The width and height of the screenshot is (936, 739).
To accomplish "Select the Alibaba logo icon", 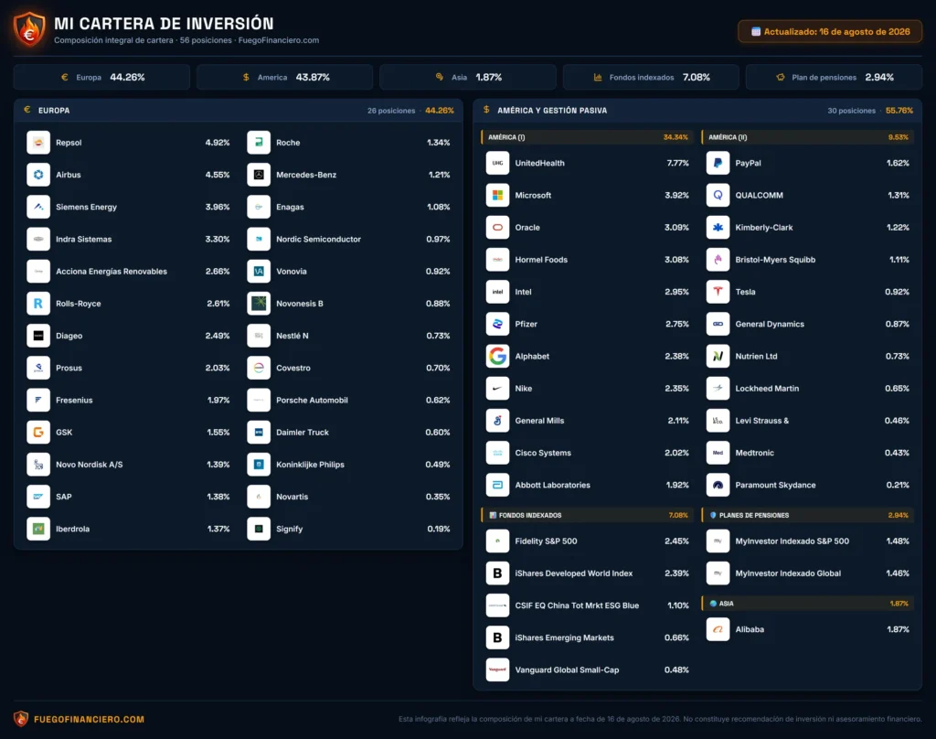I will [718, 629].
